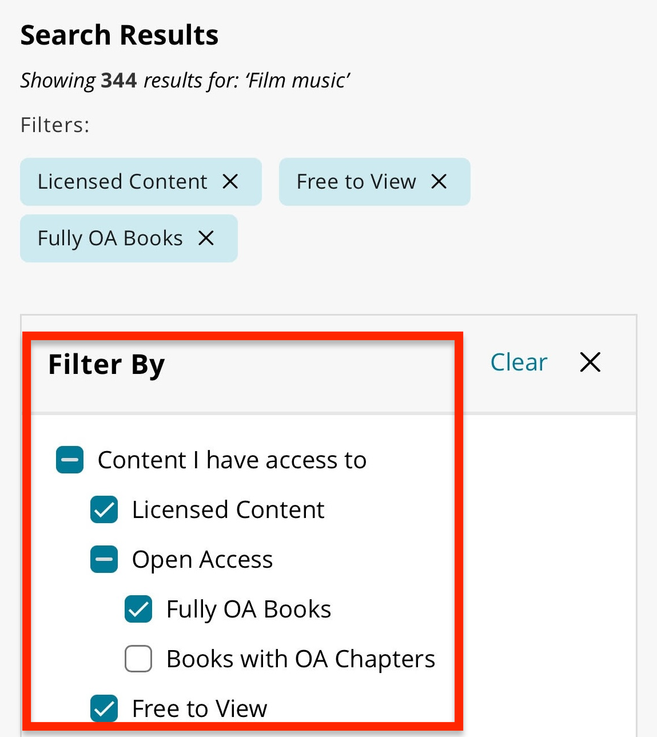Remove the Free to View filter chip
Viewport: 657px width, 737px height.
439,182
